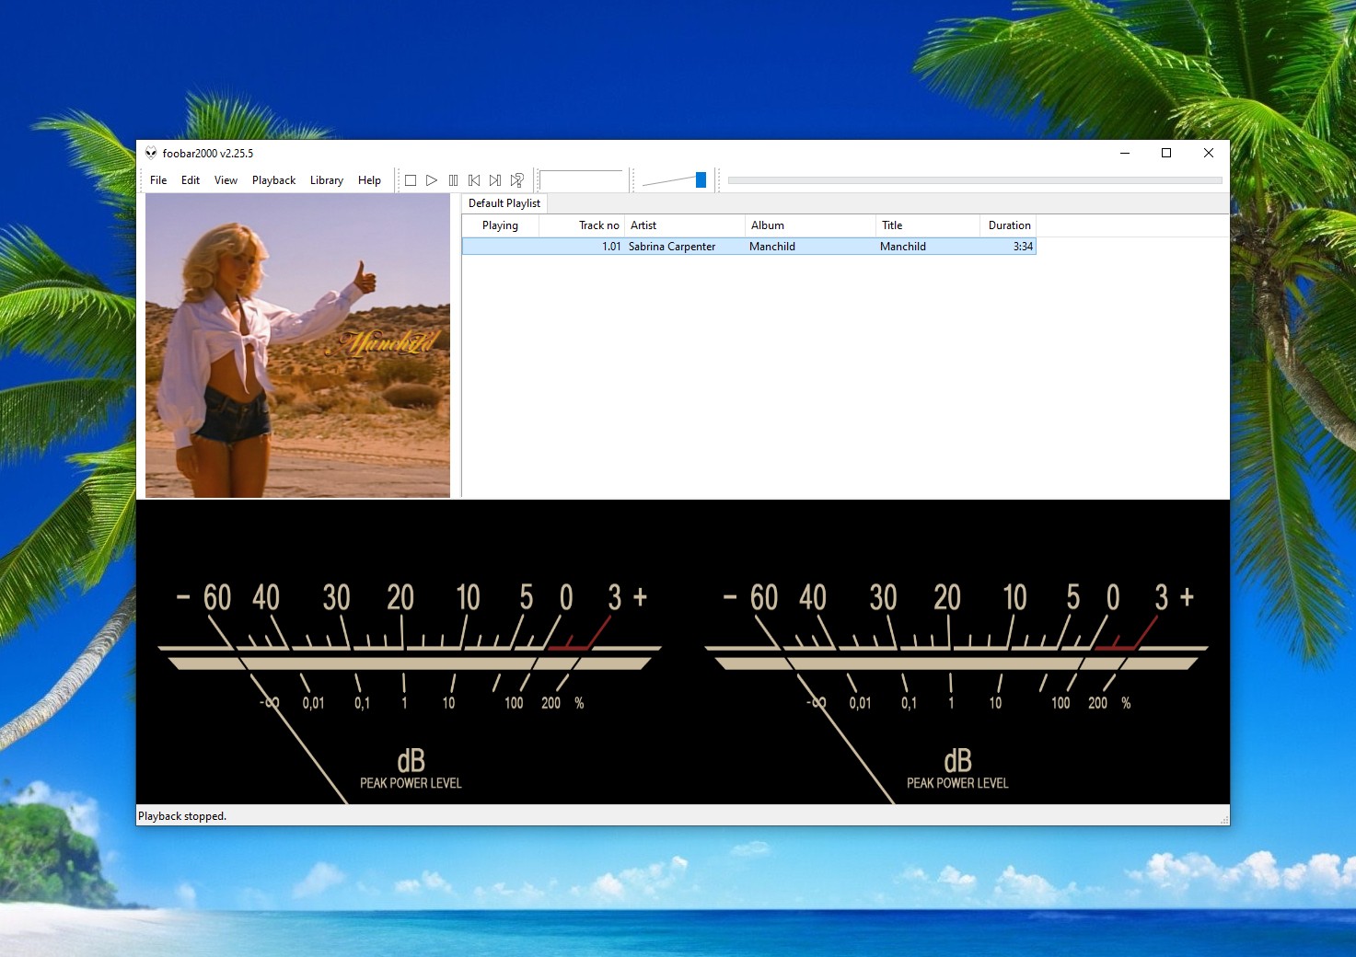The height and width of the screenshot is (957, 1356).
Task: Select the Default Playlist tab
Action: click(504, 203)
